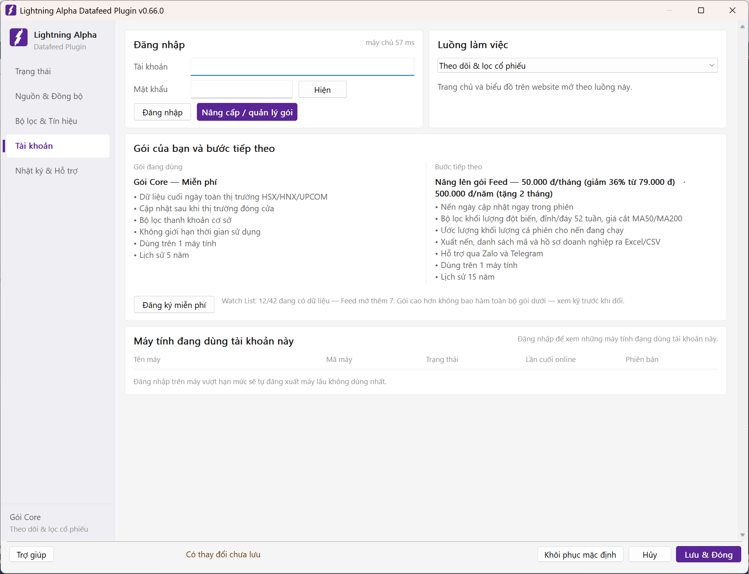Screen dimensions: 749x574
Task: Click the Trợ giúp button
Action: [31, 554]
